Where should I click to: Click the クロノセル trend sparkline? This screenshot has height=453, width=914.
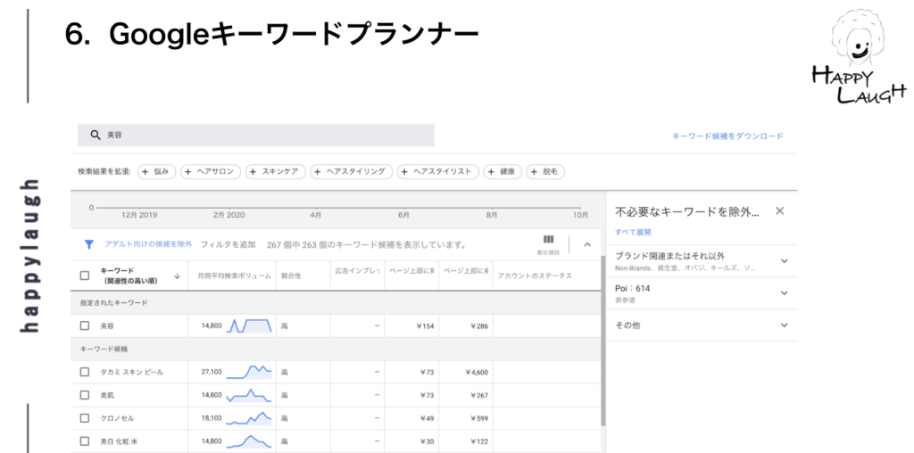pos(250,418)
